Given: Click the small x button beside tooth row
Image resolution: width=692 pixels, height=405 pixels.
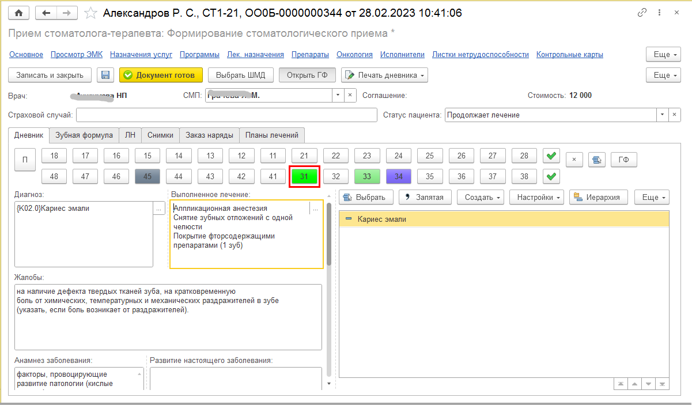Looking at the screenshot, I should pos(574,160).
